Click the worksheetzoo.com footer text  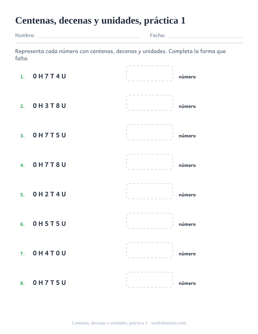(x=169, y=323)
